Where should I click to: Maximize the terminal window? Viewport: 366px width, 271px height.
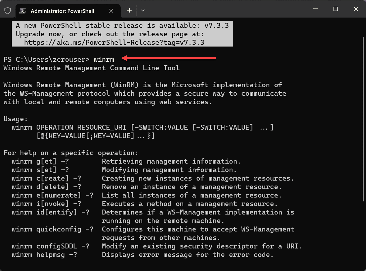click(x=336, y=9)
